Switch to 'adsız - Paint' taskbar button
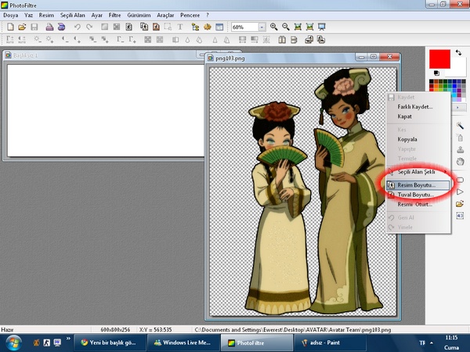Screen dimensions: 470x352 point(330,343)
